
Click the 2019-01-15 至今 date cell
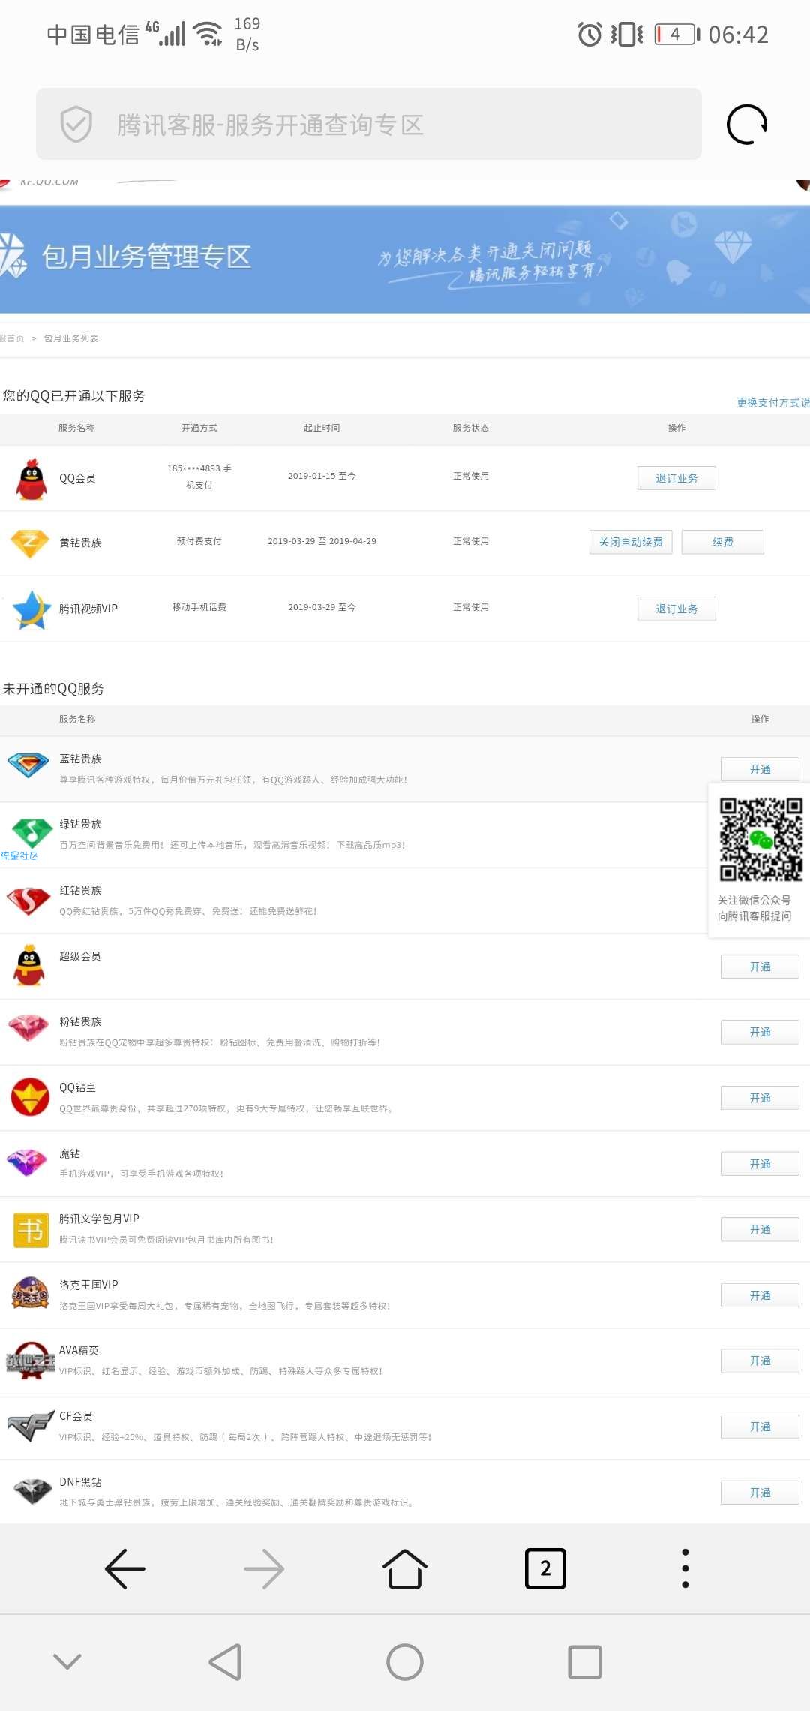tap(322, 476)
